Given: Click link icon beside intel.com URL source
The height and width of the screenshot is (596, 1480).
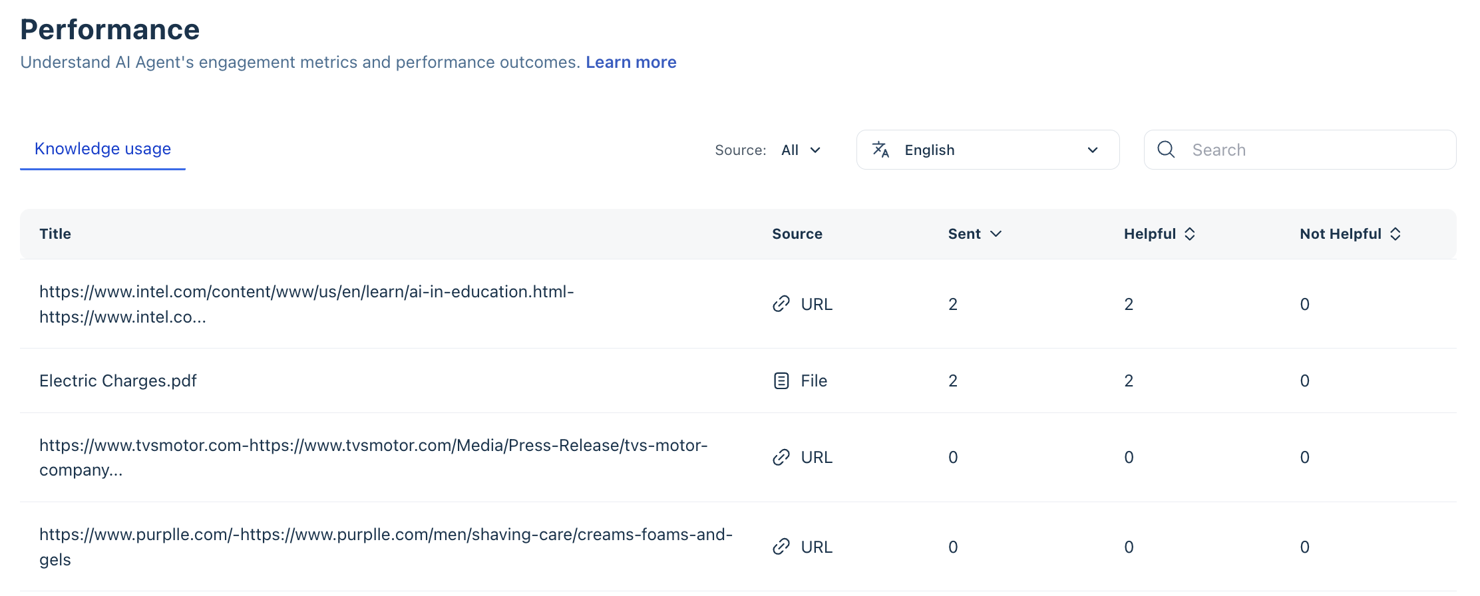Looking at the screenshot, I should click(x=781, y=304).
